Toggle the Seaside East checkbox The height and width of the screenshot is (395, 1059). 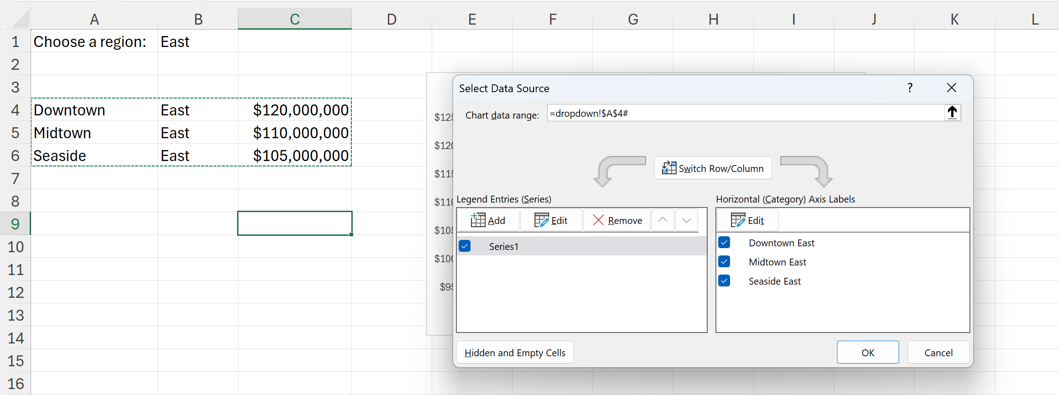click(x=724, y=281)
